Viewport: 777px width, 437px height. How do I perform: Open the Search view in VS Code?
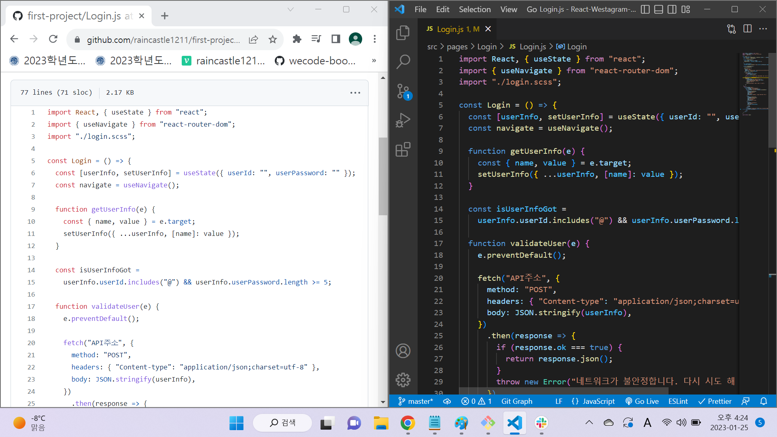tap(403, 62)
